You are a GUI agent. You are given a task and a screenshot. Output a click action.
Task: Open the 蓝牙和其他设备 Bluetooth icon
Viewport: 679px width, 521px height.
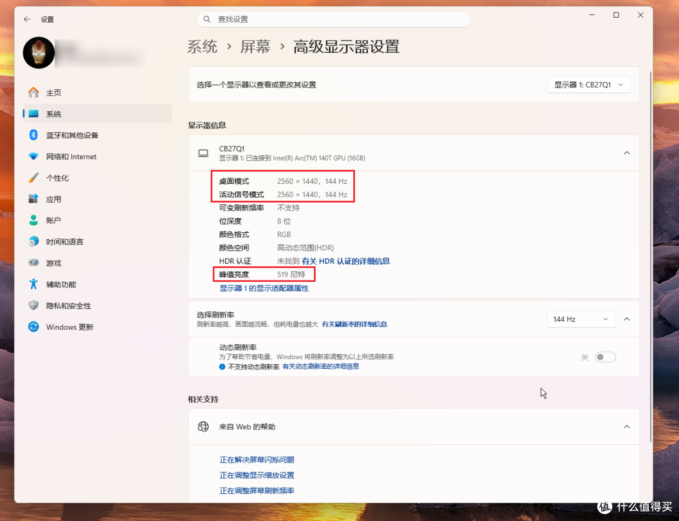coord(33,135)
